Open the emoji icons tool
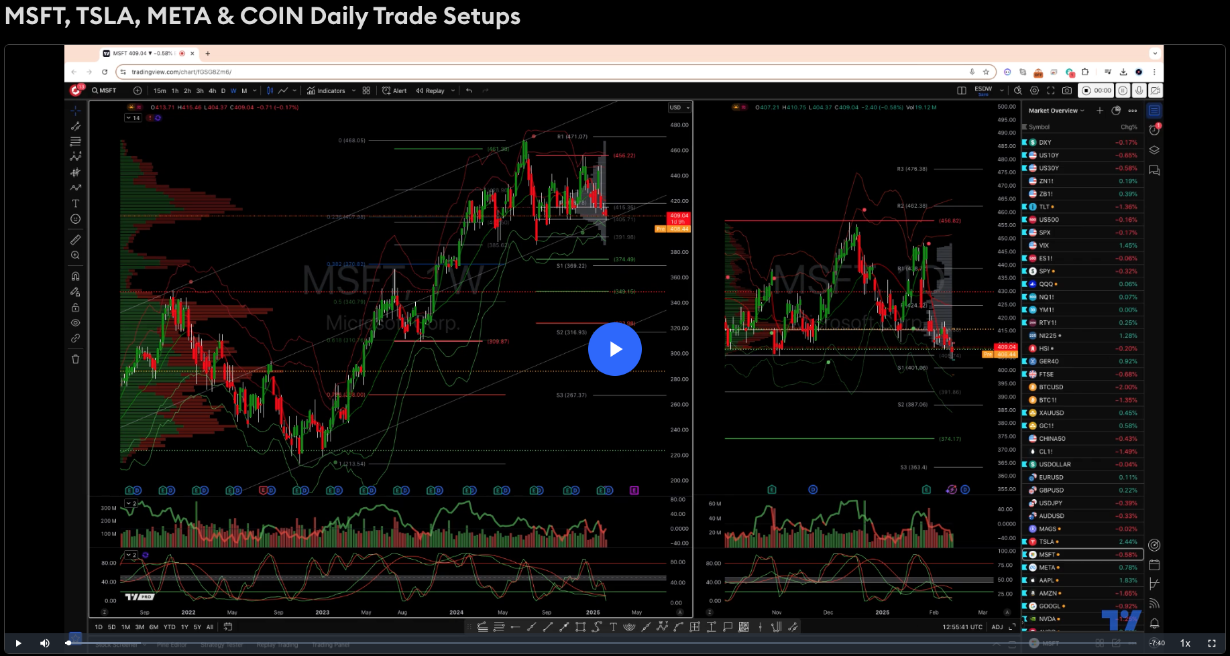Viewport: 1230px width, 656px height. pyautogui.click(x=75, y=219)
